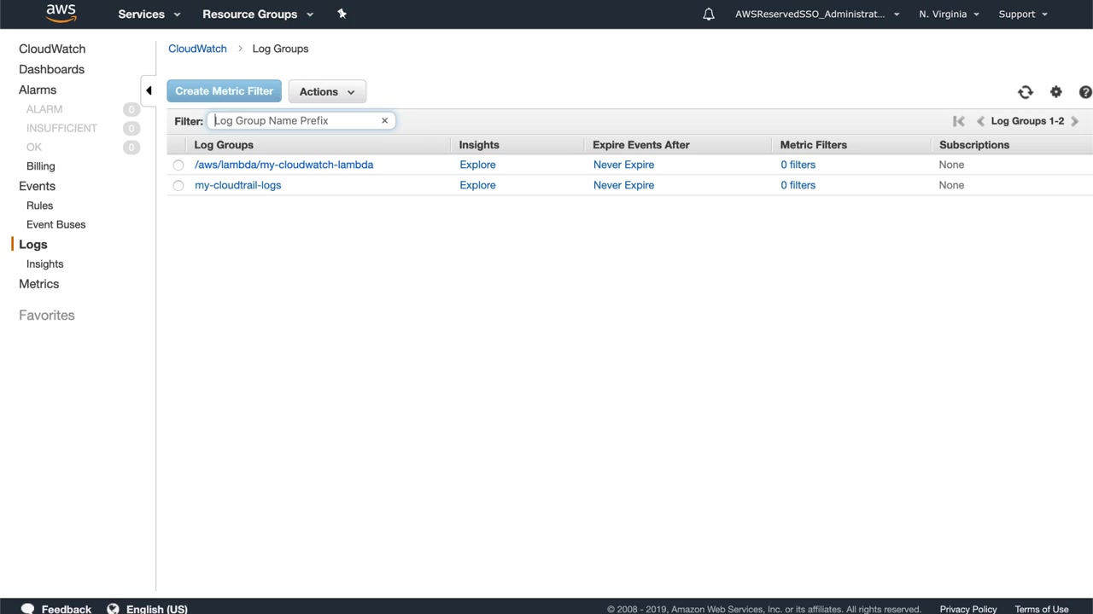Select Logs in the sidebar
The image size is (1093, 614).
point(33,244)
